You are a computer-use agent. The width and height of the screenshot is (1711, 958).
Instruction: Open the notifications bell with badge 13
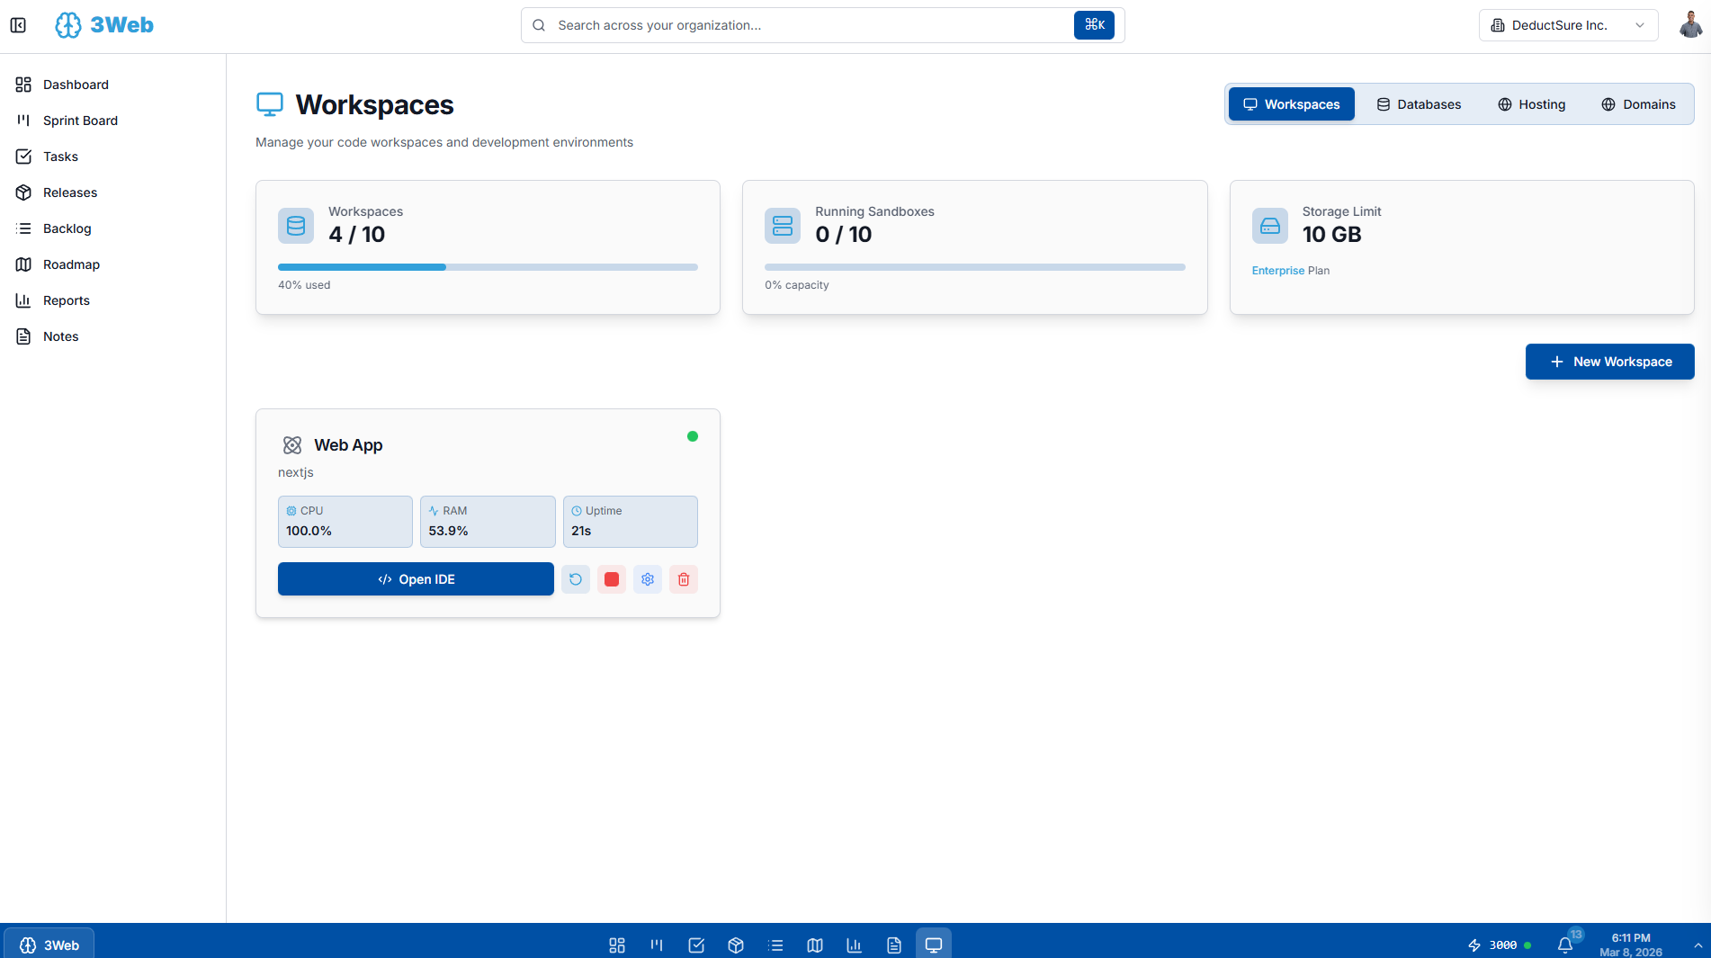(x=1566, y=945)
